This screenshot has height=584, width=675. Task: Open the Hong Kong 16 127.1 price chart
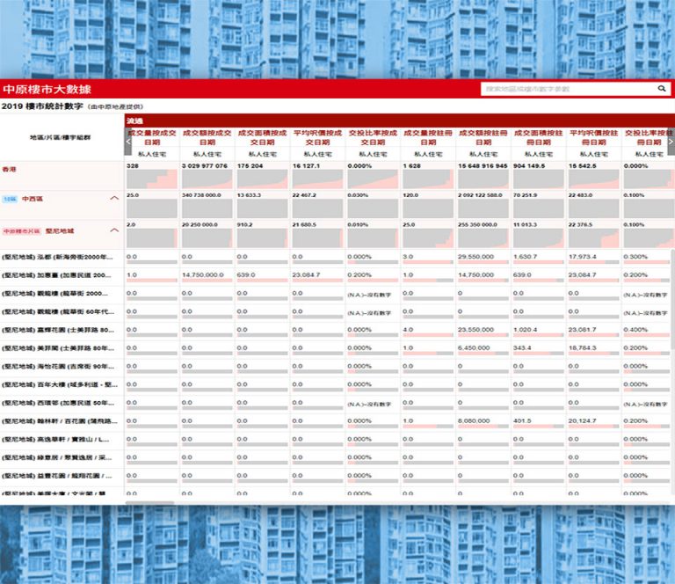tap(317, 179)
